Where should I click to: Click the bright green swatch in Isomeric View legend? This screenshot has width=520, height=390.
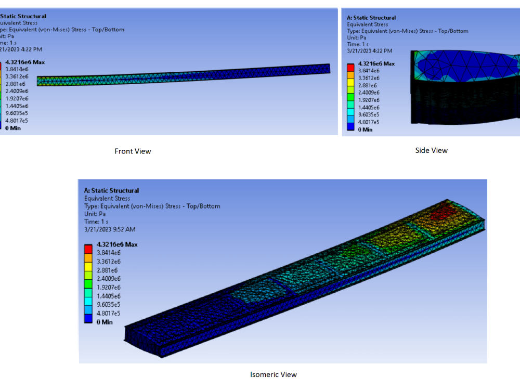pyautogui.click(x=88, y=284)
